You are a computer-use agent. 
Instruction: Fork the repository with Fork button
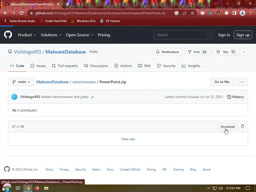[197, 52]
